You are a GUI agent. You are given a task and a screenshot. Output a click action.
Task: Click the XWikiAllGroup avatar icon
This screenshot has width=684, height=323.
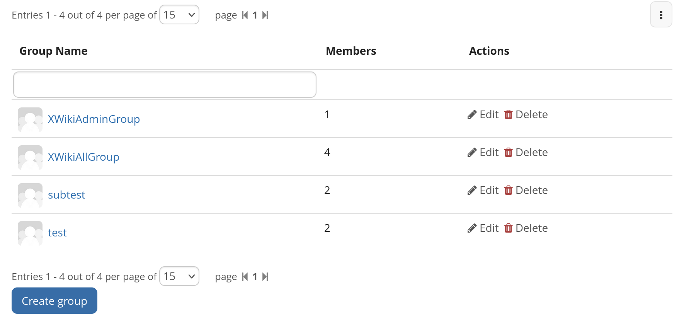(30, 158)
